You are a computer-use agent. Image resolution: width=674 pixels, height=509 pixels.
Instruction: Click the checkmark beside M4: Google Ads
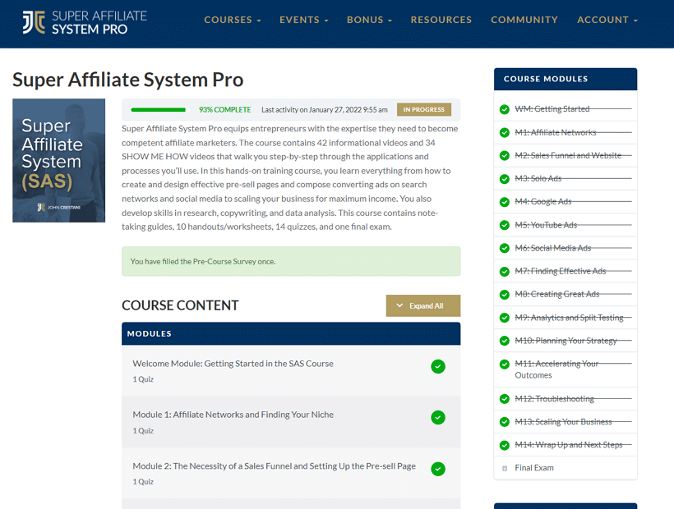pos(505,202)
